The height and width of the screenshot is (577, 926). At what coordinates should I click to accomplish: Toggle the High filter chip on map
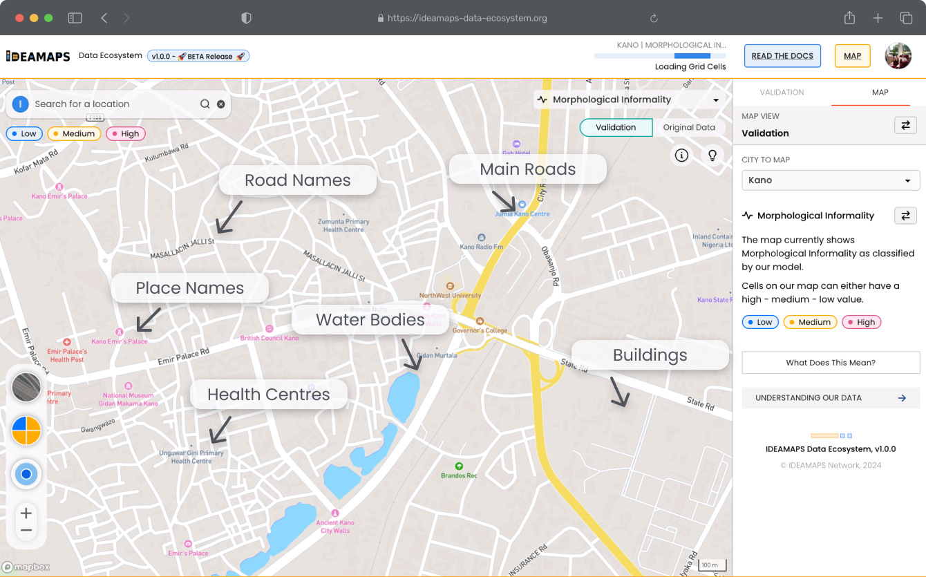pyautogui.click(x=125, y=134)
